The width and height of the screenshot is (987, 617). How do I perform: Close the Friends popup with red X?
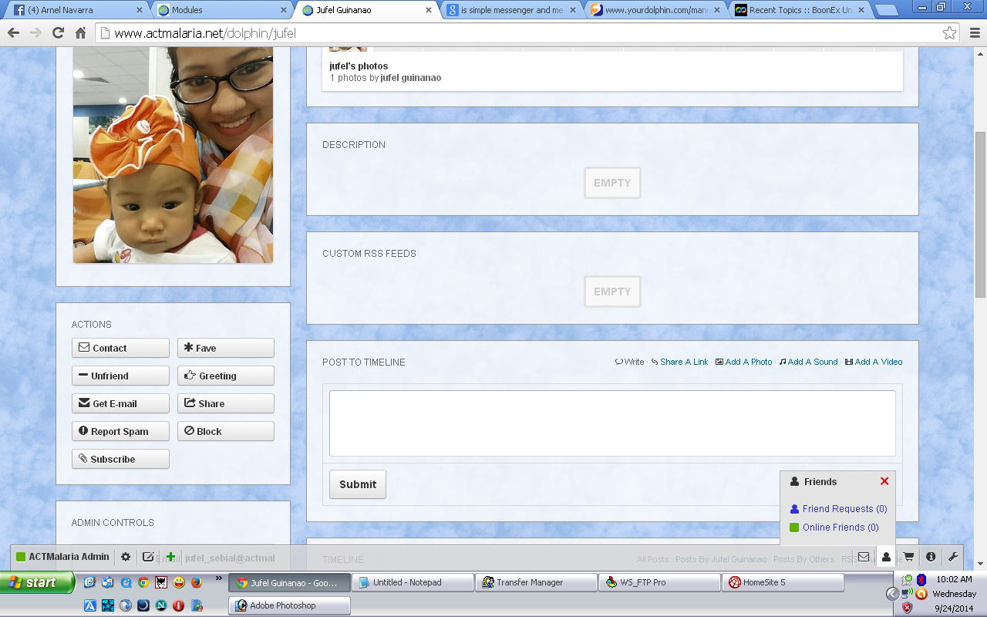[x=884, y=481]
